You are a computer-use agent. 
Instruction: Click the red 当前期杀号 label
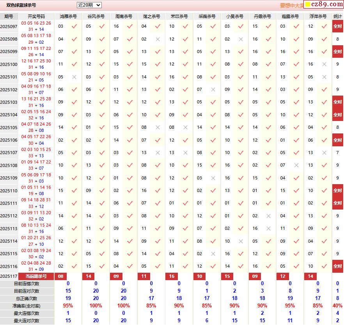pyautogui.click(x=36, y=276)
